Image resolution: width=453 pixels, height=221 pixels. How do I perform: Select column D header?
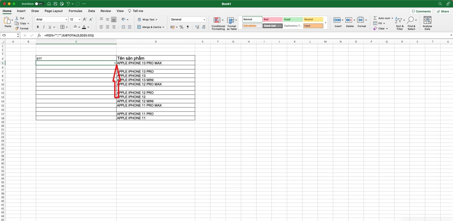(156, 42)
